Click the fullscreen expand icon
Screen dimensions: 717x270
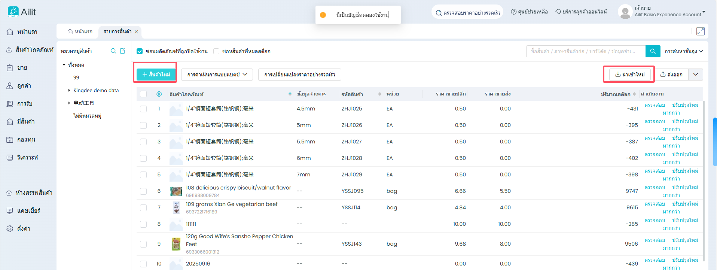click(700, 31)
